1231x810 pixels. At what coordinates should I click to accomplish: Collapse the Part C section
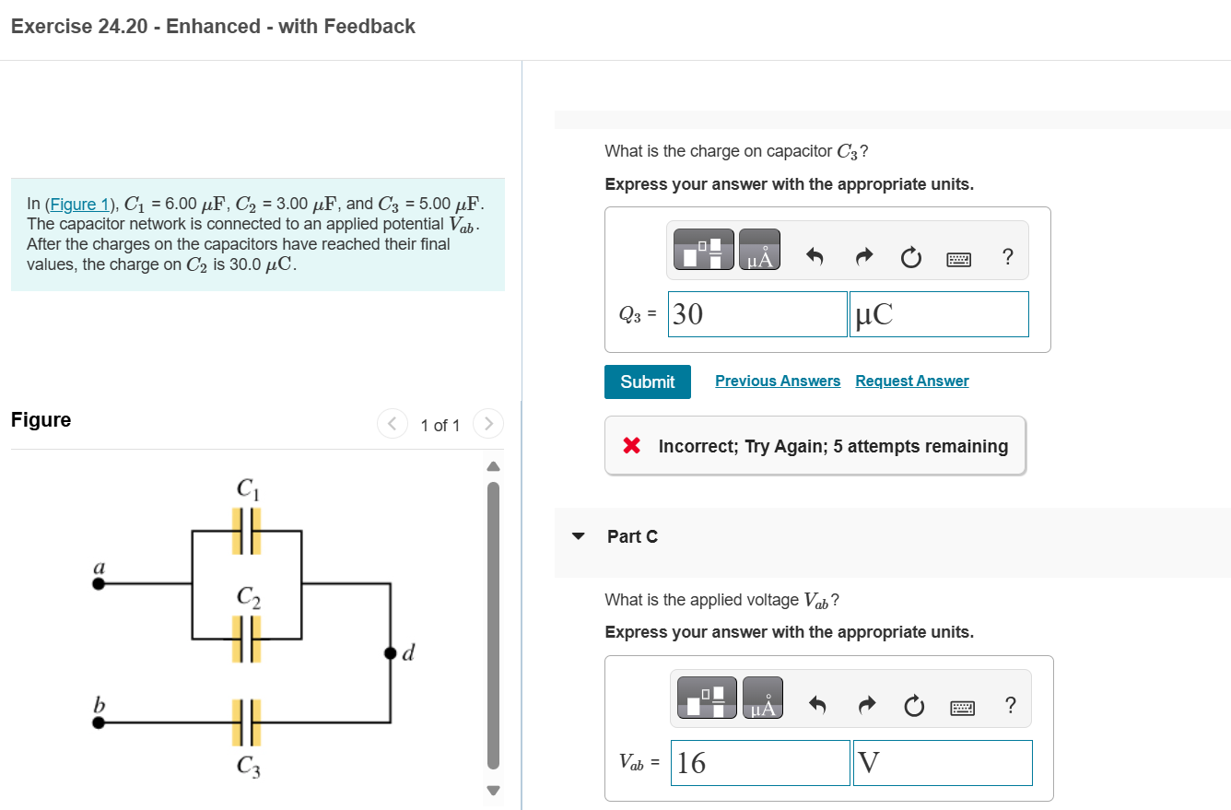[x=579, y=536]
